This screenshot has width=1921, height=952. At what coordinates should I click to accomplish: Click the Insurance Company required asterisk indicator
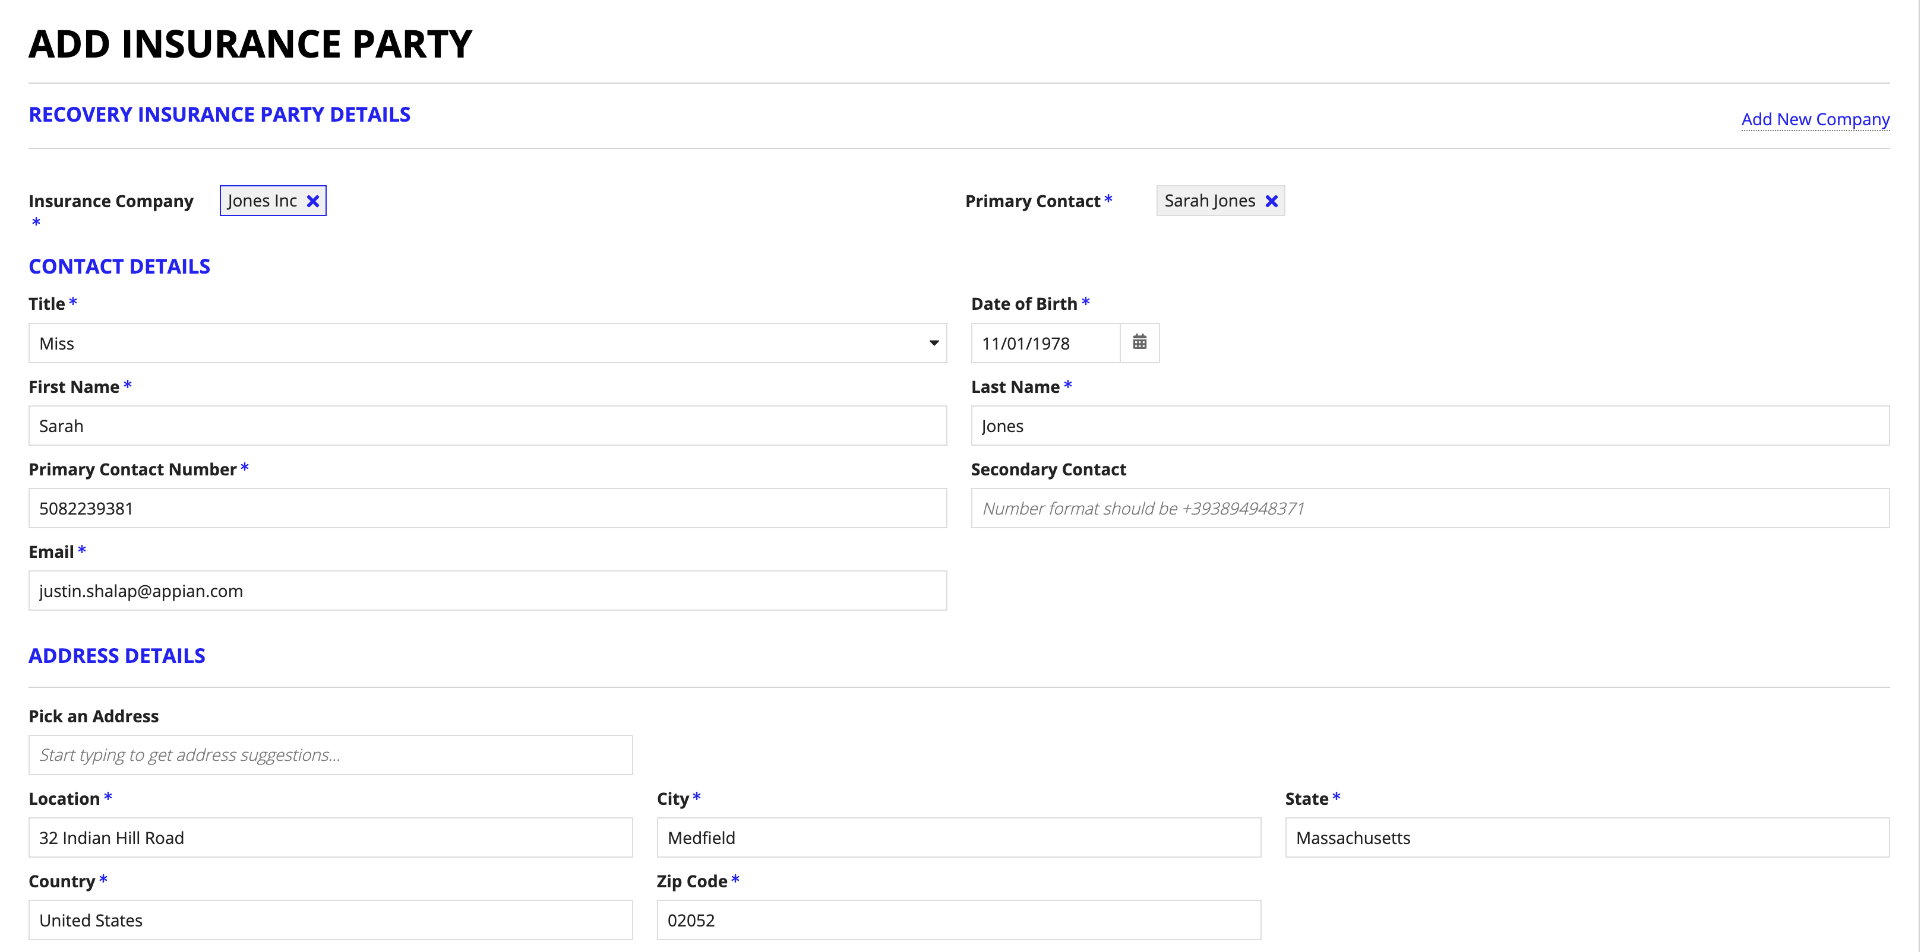coord(36,224)
